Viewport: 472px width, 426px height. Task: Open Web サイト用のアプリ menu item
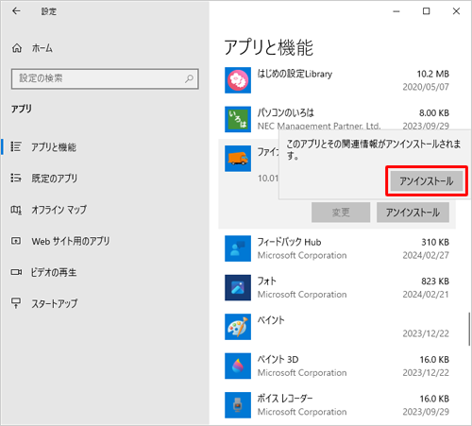pyautogui.click(x=71, y=241)
